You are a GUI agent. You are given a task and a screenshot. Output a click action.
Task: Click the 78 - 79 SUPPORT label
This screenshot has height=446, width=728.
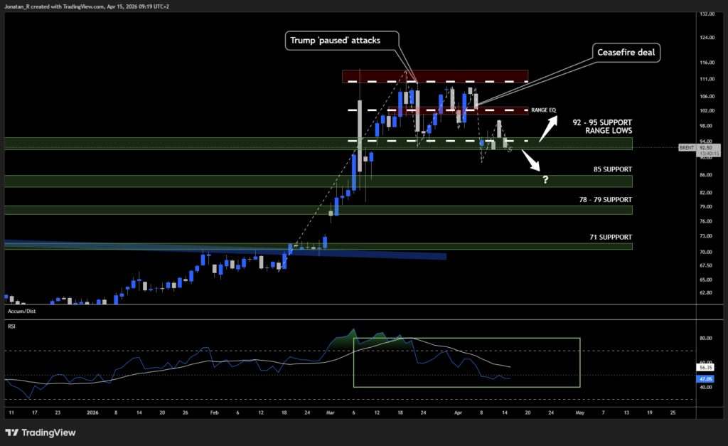click(605, 199)
